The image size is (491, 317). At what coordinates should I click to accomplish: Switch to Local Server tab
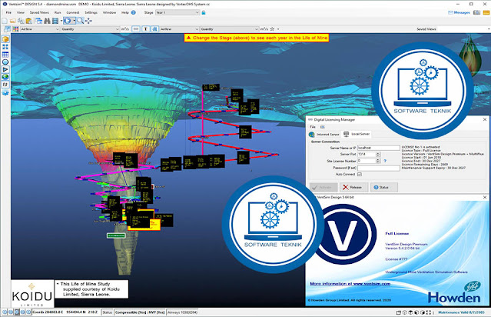(x=357, y=134)
